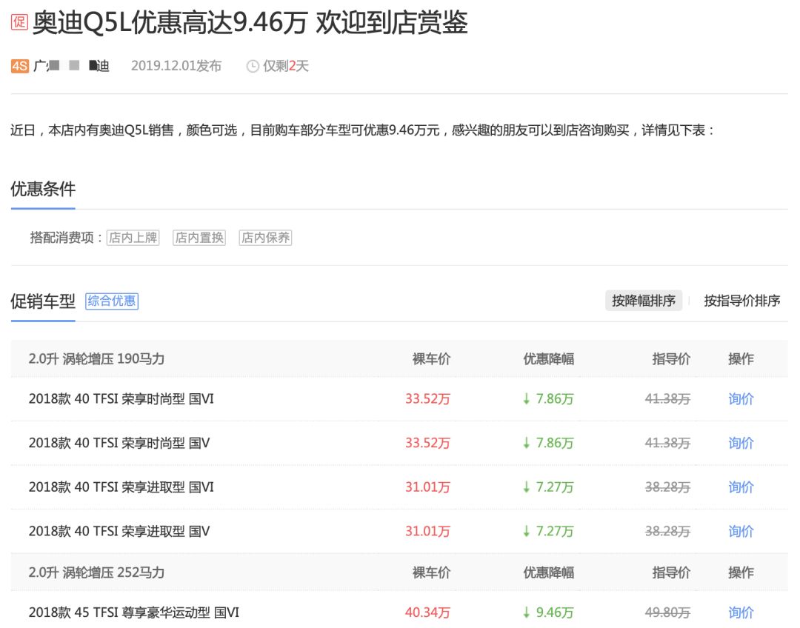This screenshot has width=800, height=628.
Task: Select the 店内上牌 condition tag
Action: [x=133, y=238]
